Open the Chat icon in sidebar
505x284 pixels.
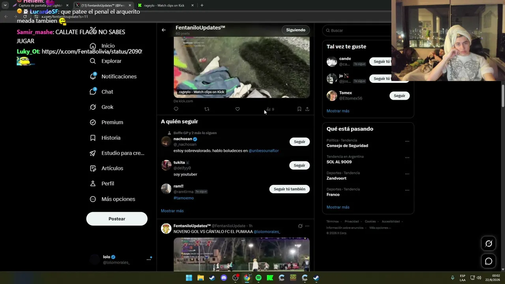click(93, 92)
